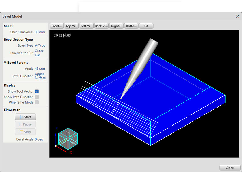242x184 pixels.
Task: Select the Left view of the model
Action: pos(86,26)
